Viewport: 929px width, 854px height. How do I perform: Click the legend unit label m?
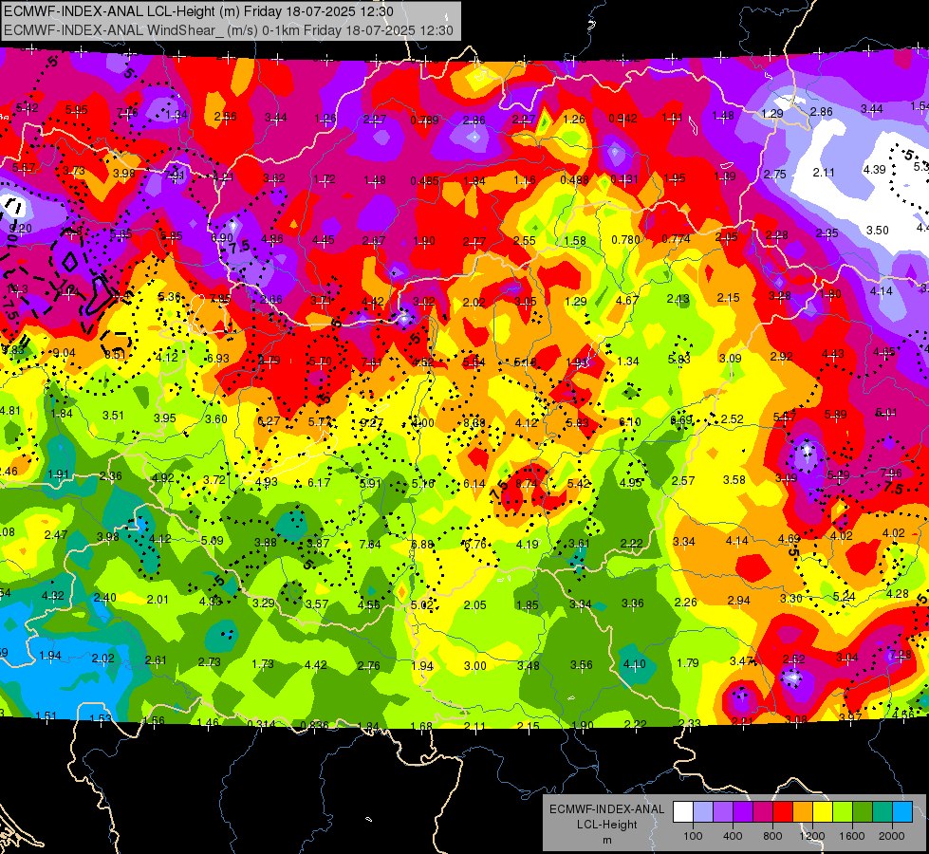tap(606, 840)
